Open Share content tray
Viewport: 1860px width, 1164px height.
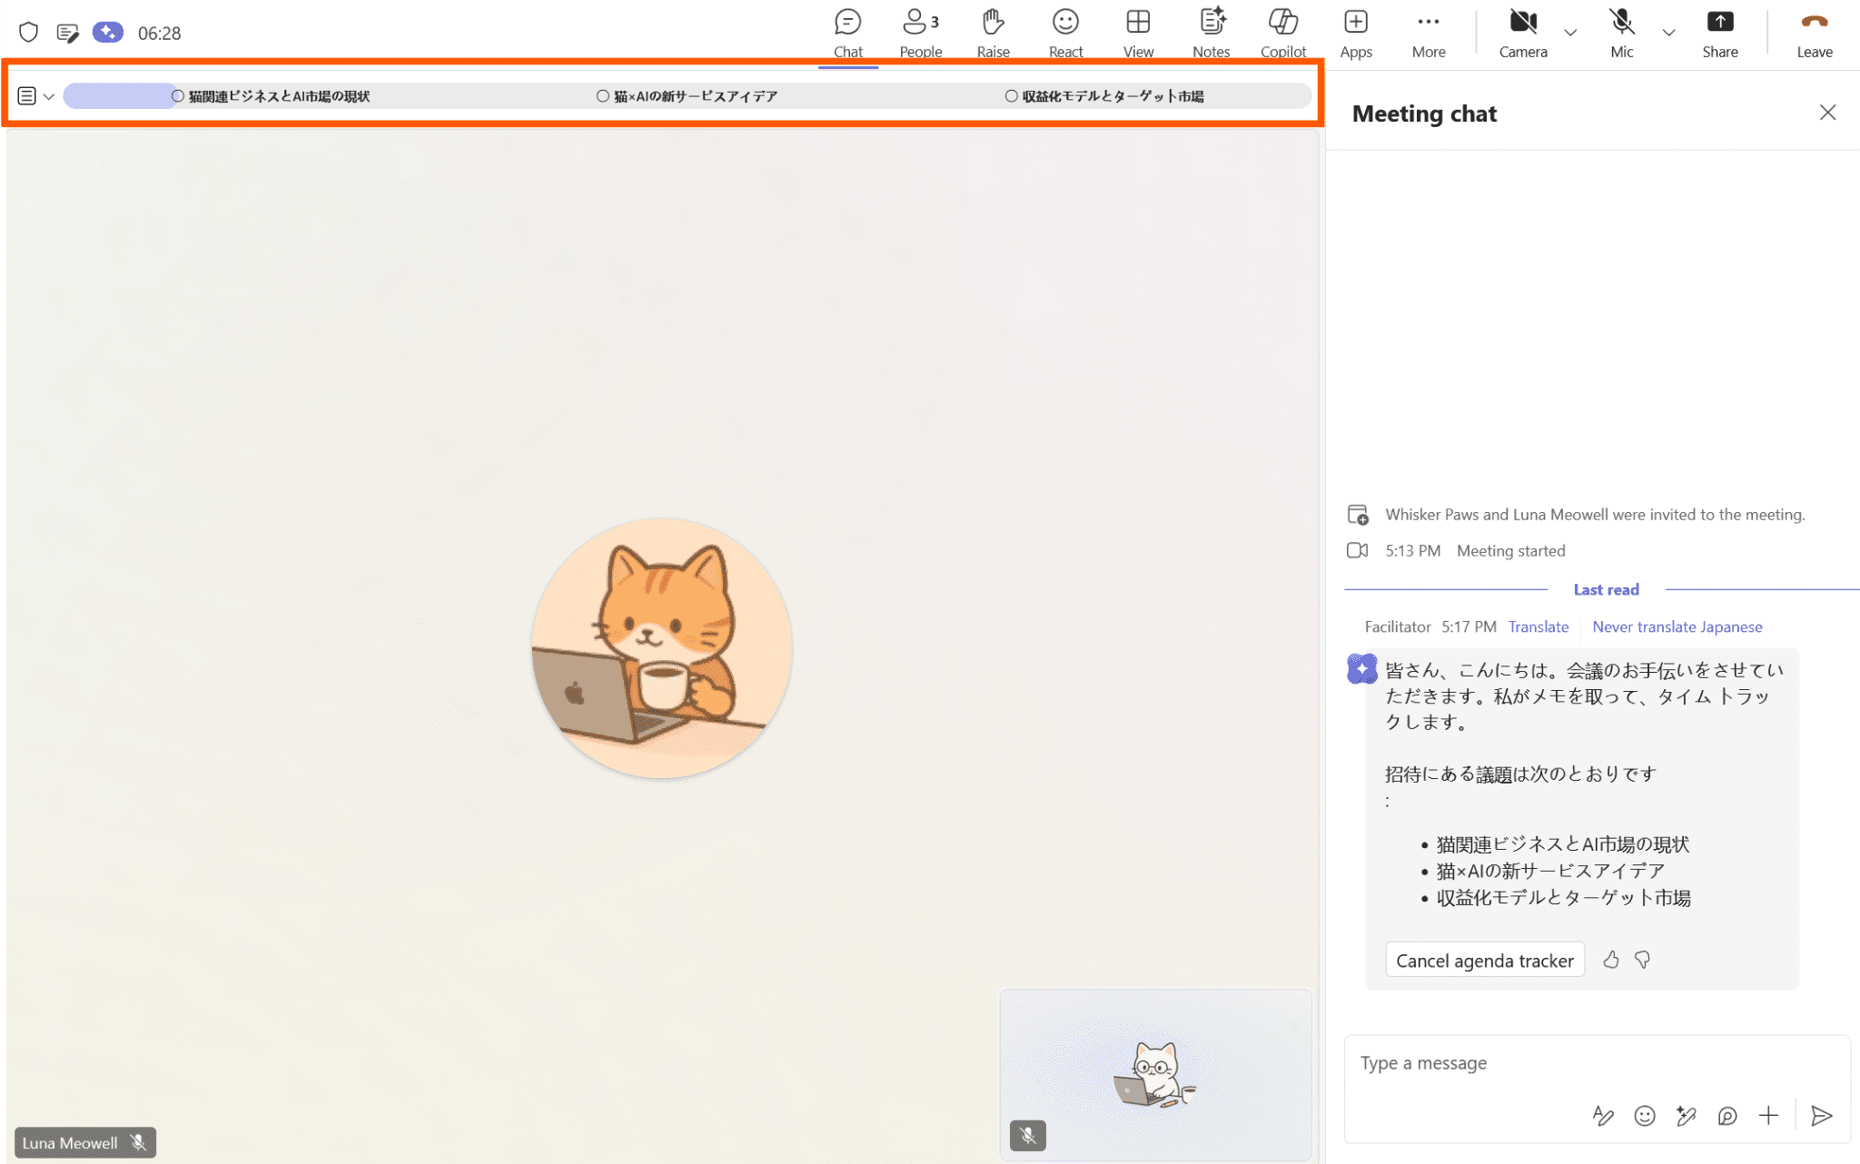point(1719,32)
